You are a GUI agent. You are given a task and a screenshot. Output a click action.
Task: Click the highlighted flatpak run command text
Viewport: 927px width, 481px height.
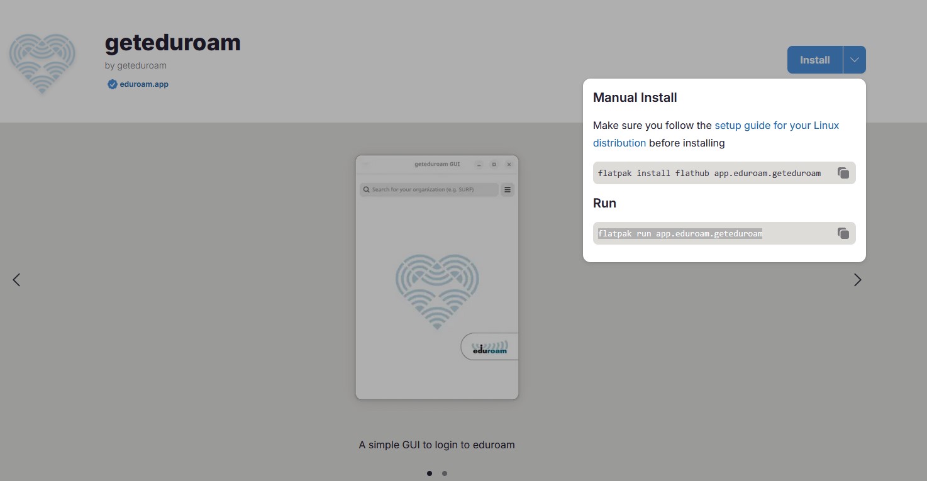(680, 233)
